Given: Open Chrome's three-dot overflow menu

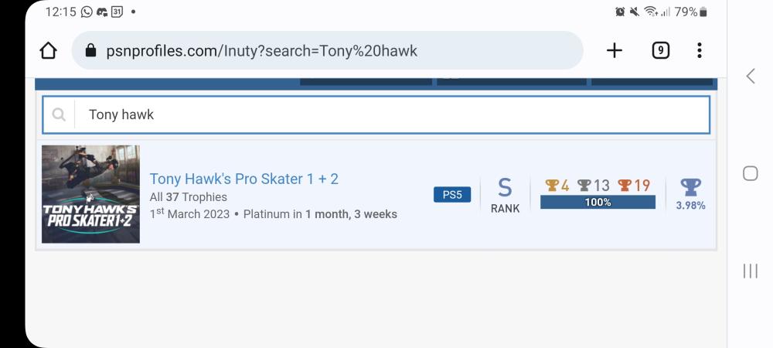Looking at the screenshot, I should click(x=700, y=51).
